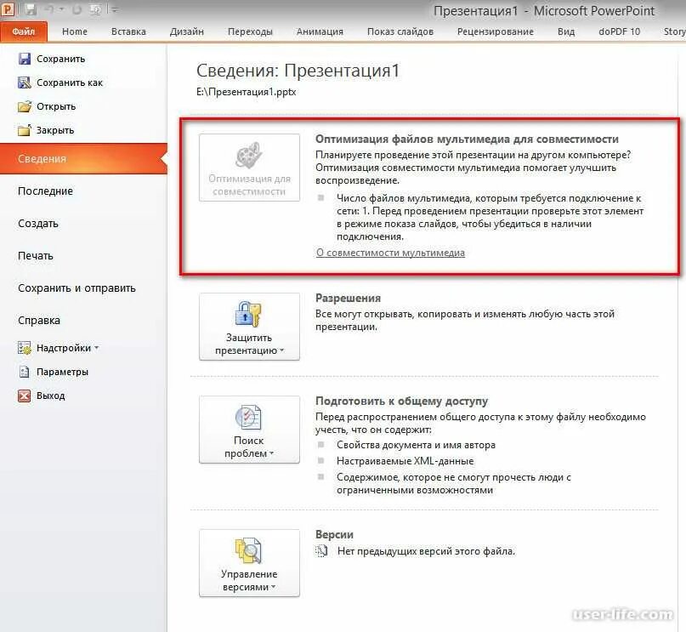Click the Параметры document icon
Image resolution: width=686 pixels, height=632 pixels.
click(x=25, y=372)
